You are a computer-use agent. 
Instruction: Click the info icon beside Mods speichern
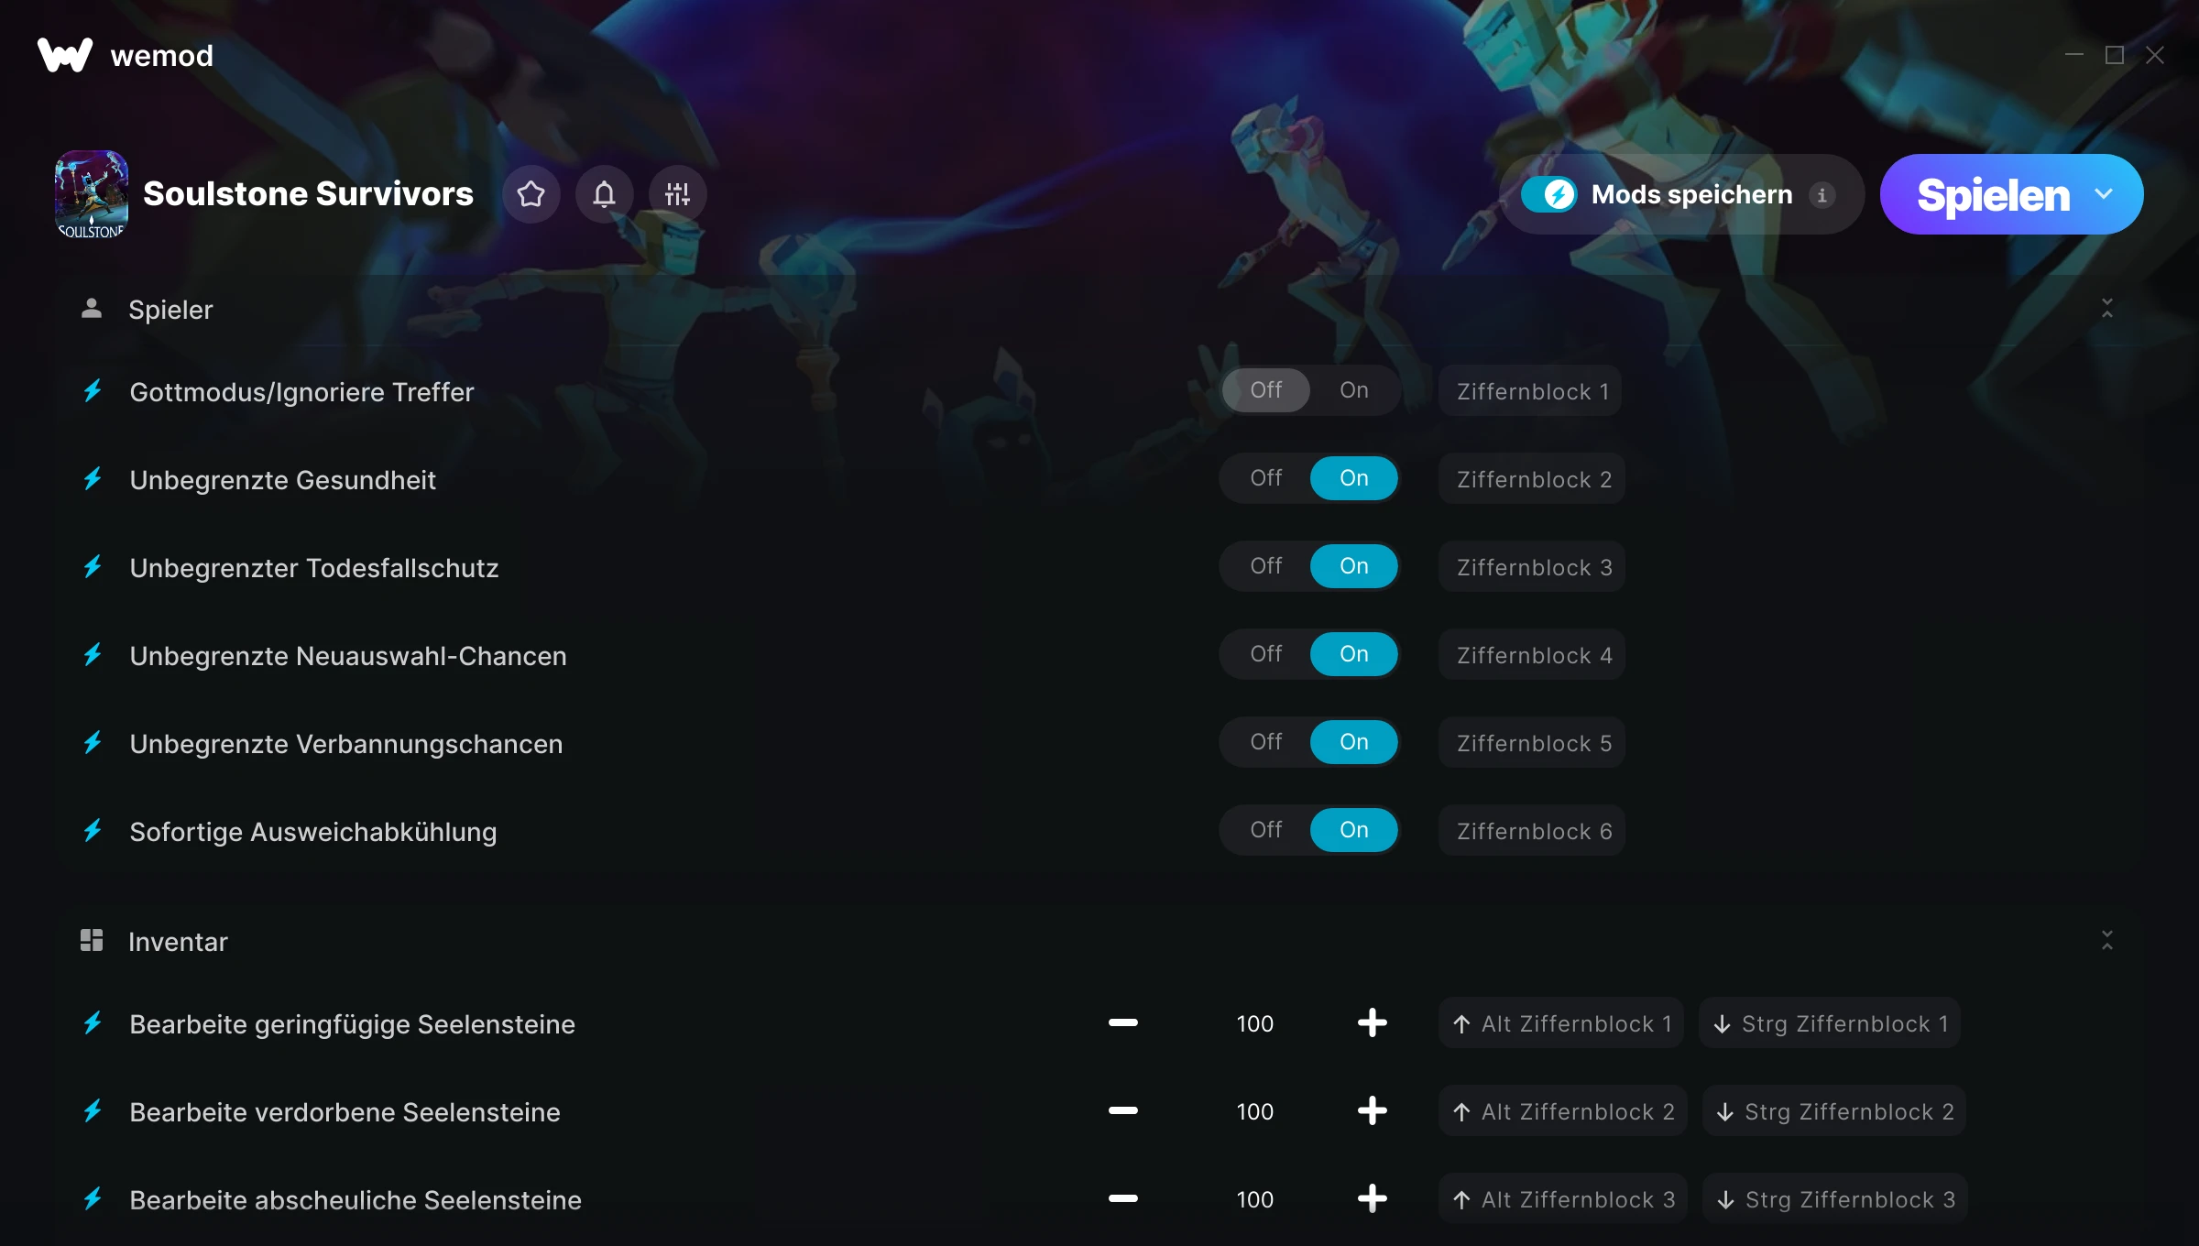pyautogui.click(x=1822, y=195)
